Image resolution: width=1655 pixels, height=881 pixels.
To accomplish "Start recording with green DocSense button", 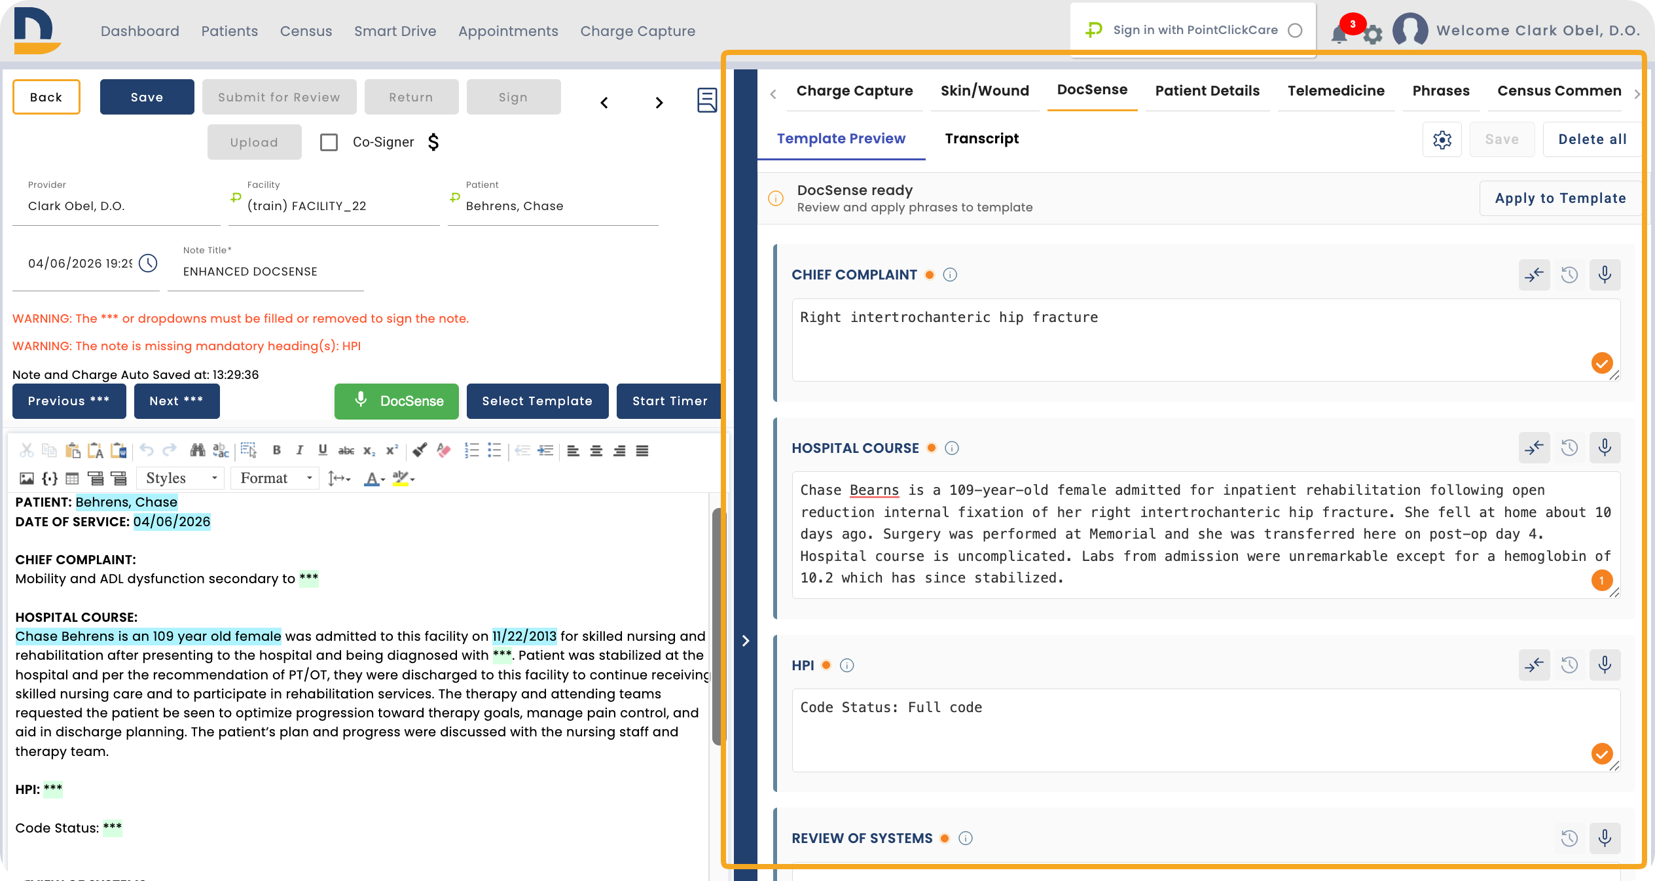I will (397, 401).
